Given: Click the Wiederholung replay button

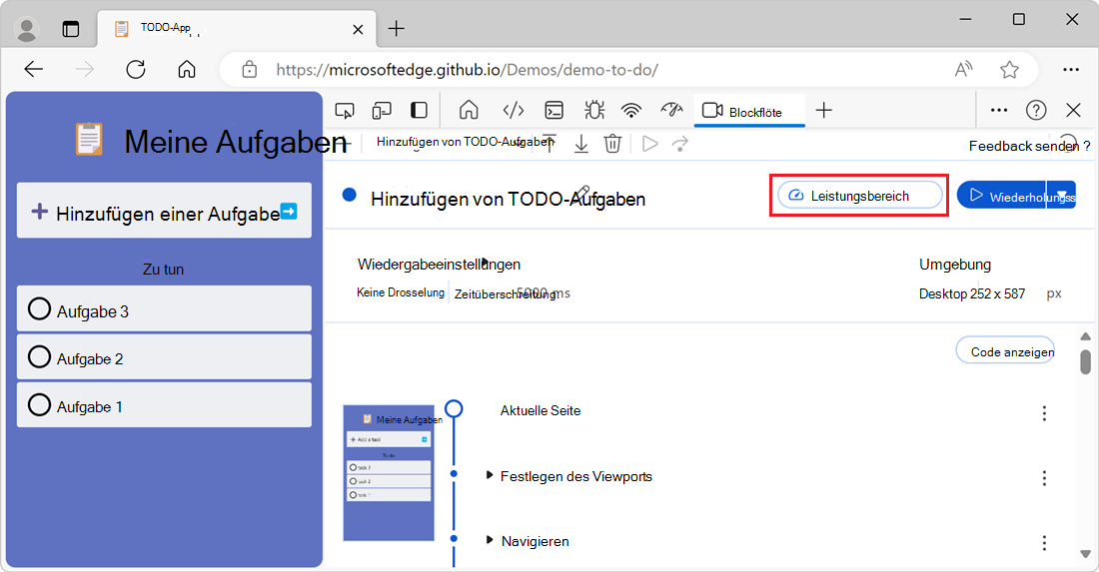Looking at the screenshot, I should coord(1003,196).
